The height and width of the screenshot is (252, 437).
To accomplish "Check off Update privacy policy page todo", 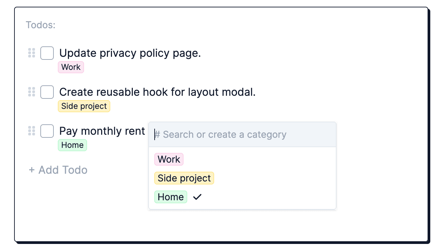I will pos(47,53).
